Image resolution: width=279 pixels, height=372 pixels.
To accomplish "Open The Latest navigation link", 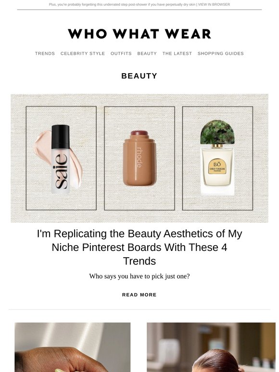I will pos(177,53).
